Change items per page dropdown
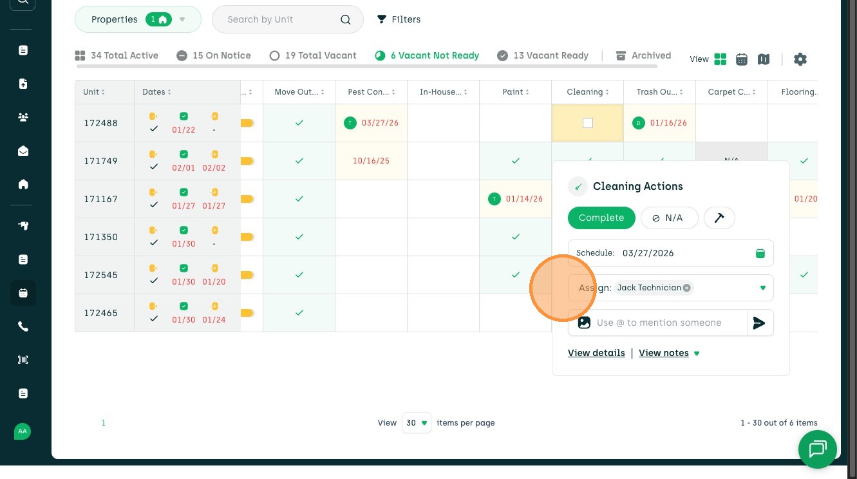 click(x=416, y=423)
